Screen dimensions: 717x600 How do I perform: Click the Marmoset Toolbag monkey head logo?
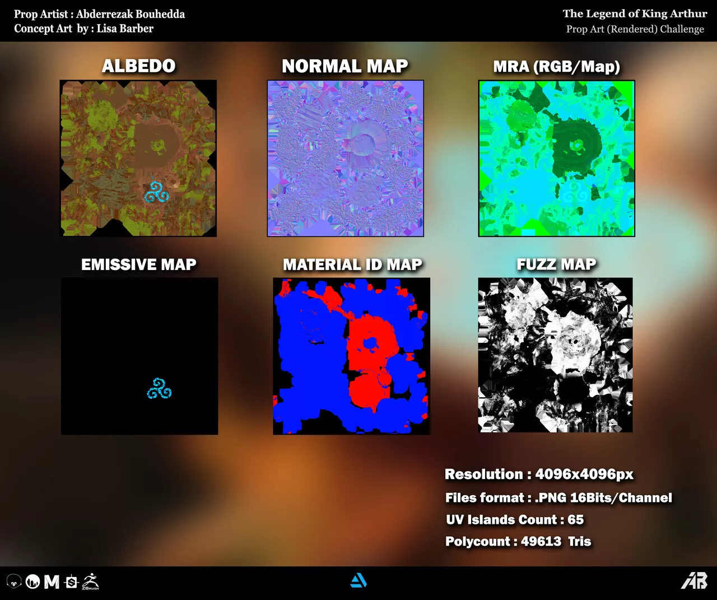pyautogui.click(x=14, y=582)
